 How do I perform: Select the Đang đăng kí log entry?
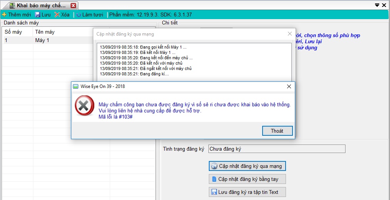[x=134, y=74]
